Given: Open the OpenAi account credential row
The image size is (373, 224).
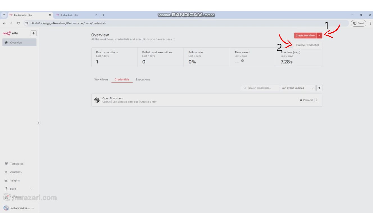Looking at the screenshot, I should click(169, 100).
